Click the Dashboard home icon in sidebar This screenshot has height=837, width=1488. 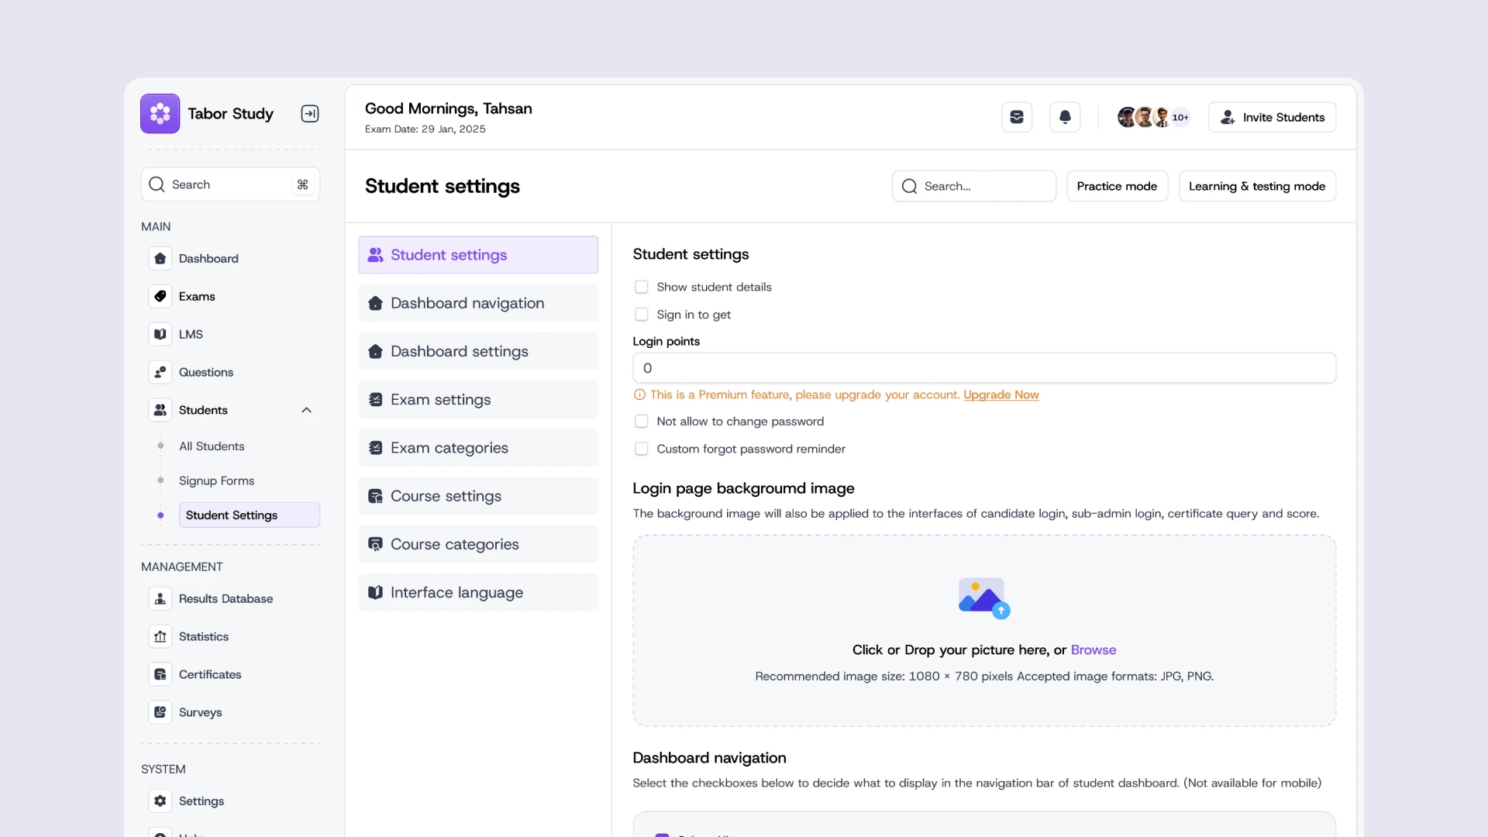pos(160,258)
